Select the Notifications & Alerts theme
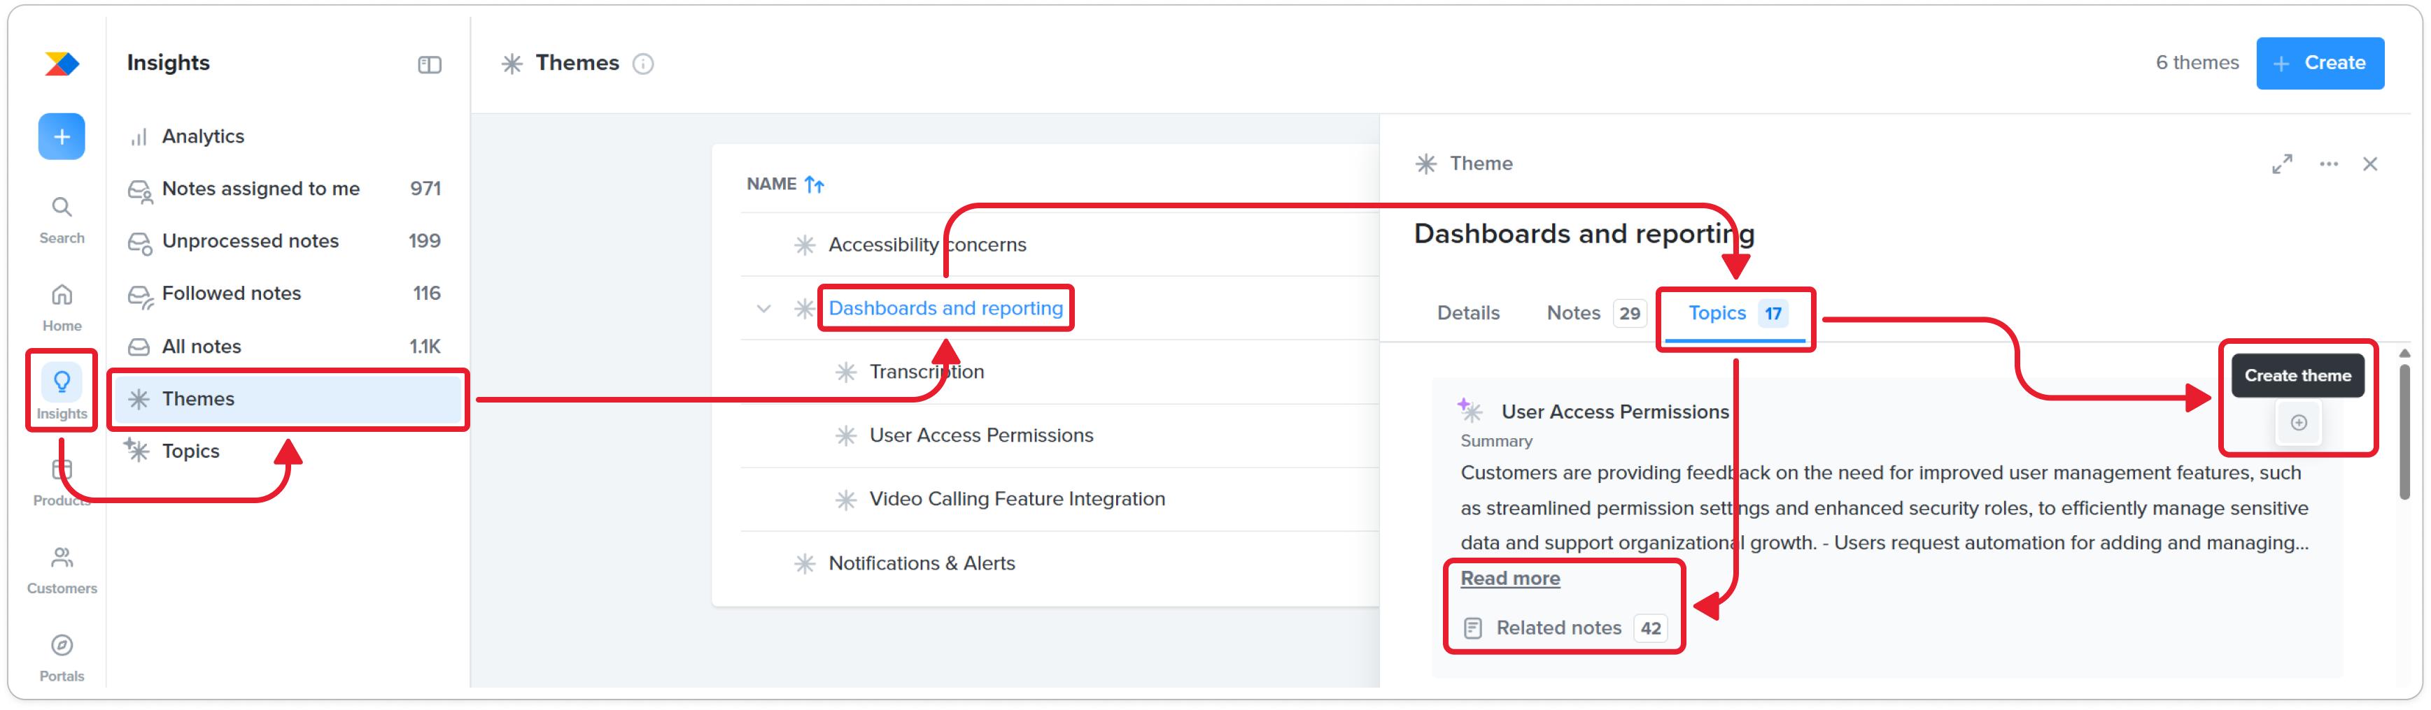The image size is (2431, 710). coord(921,563)
